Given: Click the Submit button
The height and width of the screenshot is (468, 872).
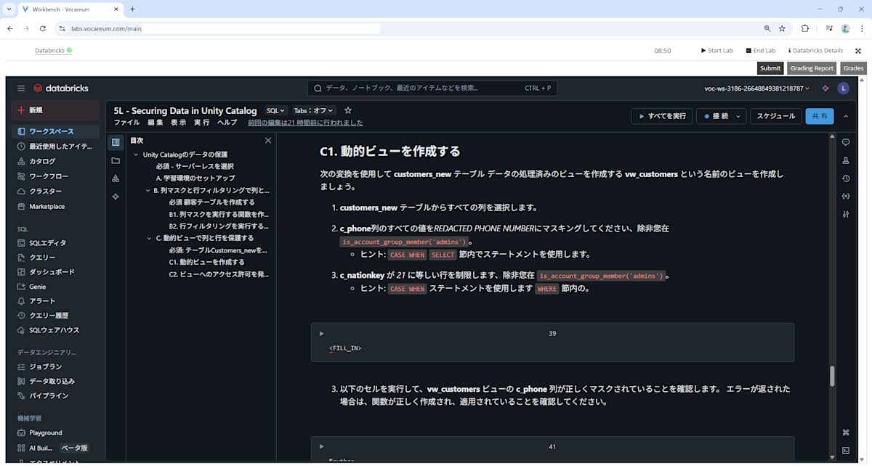Looking at the screenshot, I should click(770, 68).
